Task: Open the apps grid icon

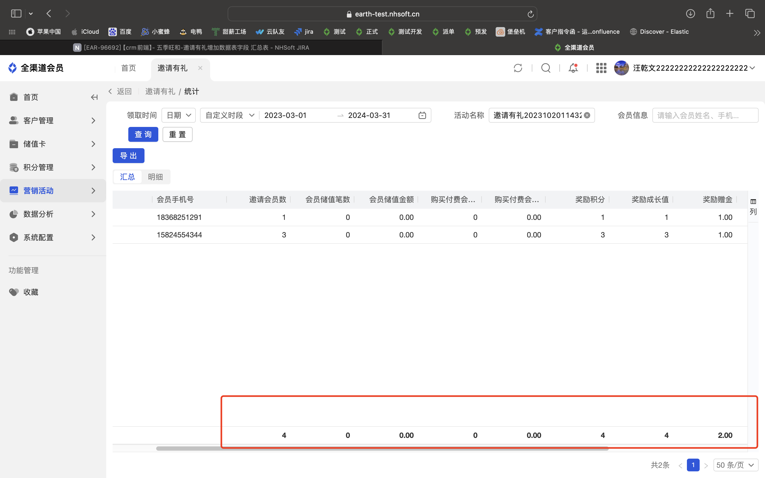Action: point(601,68)
